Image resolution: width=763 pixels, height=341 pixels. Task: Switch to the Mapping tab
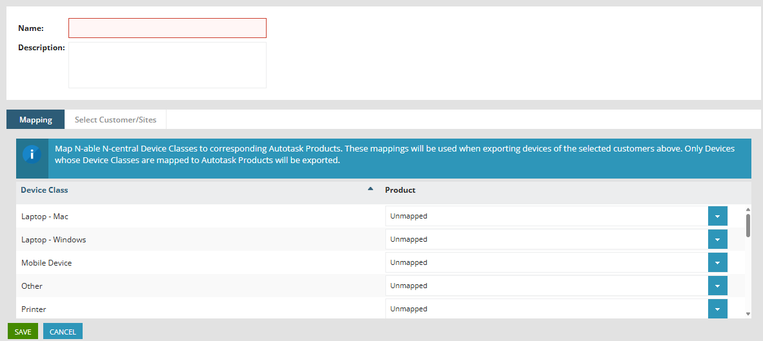click(x=36, y=120)
